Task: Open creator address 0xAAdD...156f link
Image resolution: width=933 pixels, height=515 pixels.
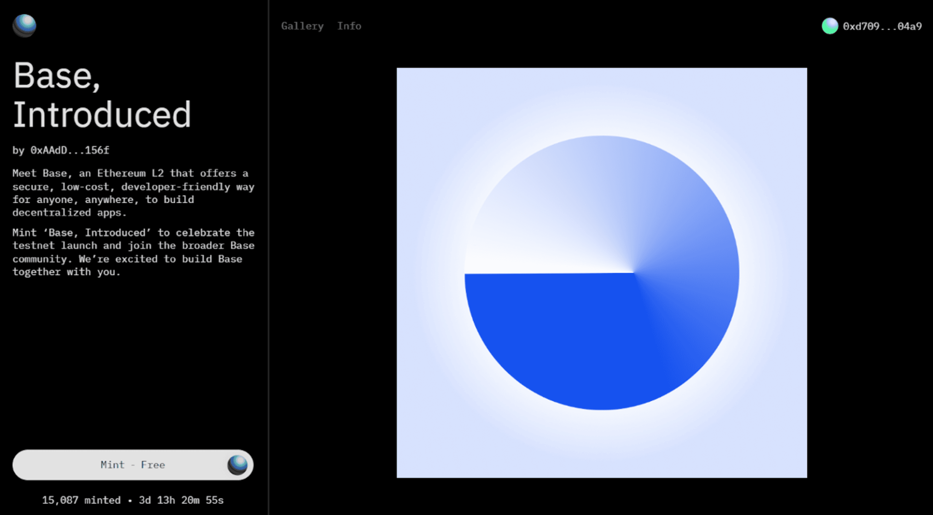Action: (x=70, y=150)
